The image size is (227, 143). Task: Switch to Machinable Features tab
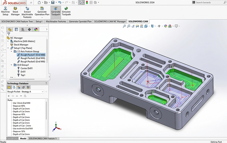click(56, 21)
